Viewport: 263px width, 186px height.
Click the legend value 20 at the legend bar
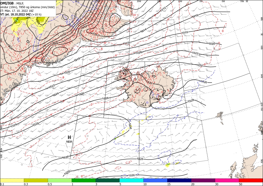pos(193,184)
